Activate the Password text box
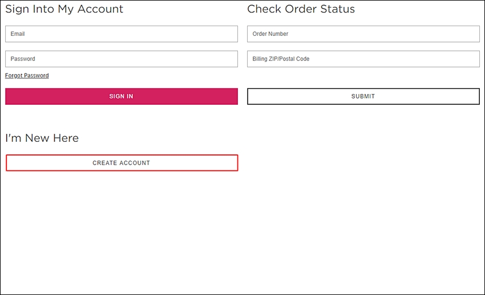The width and height of the screenshot is (485, 295). pyautogui.click(x=121, y=59)
